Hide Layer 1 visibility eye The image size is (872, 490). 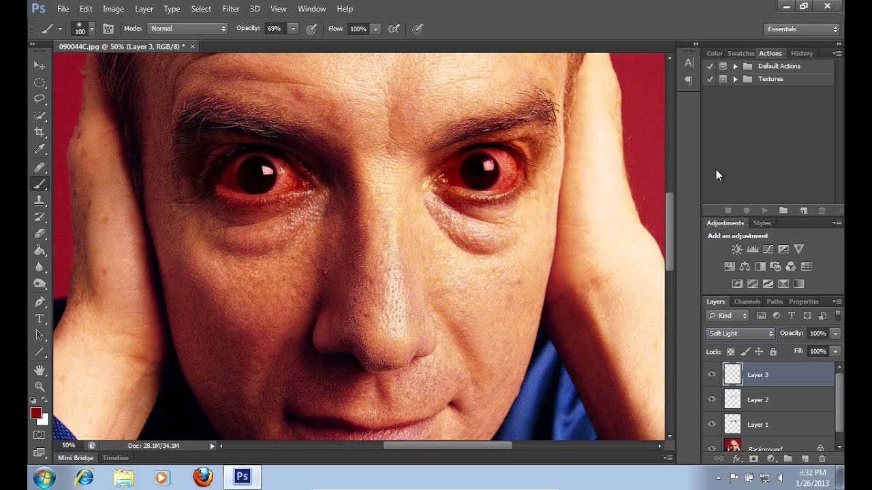pyautogui.click(x=712, y=424)
